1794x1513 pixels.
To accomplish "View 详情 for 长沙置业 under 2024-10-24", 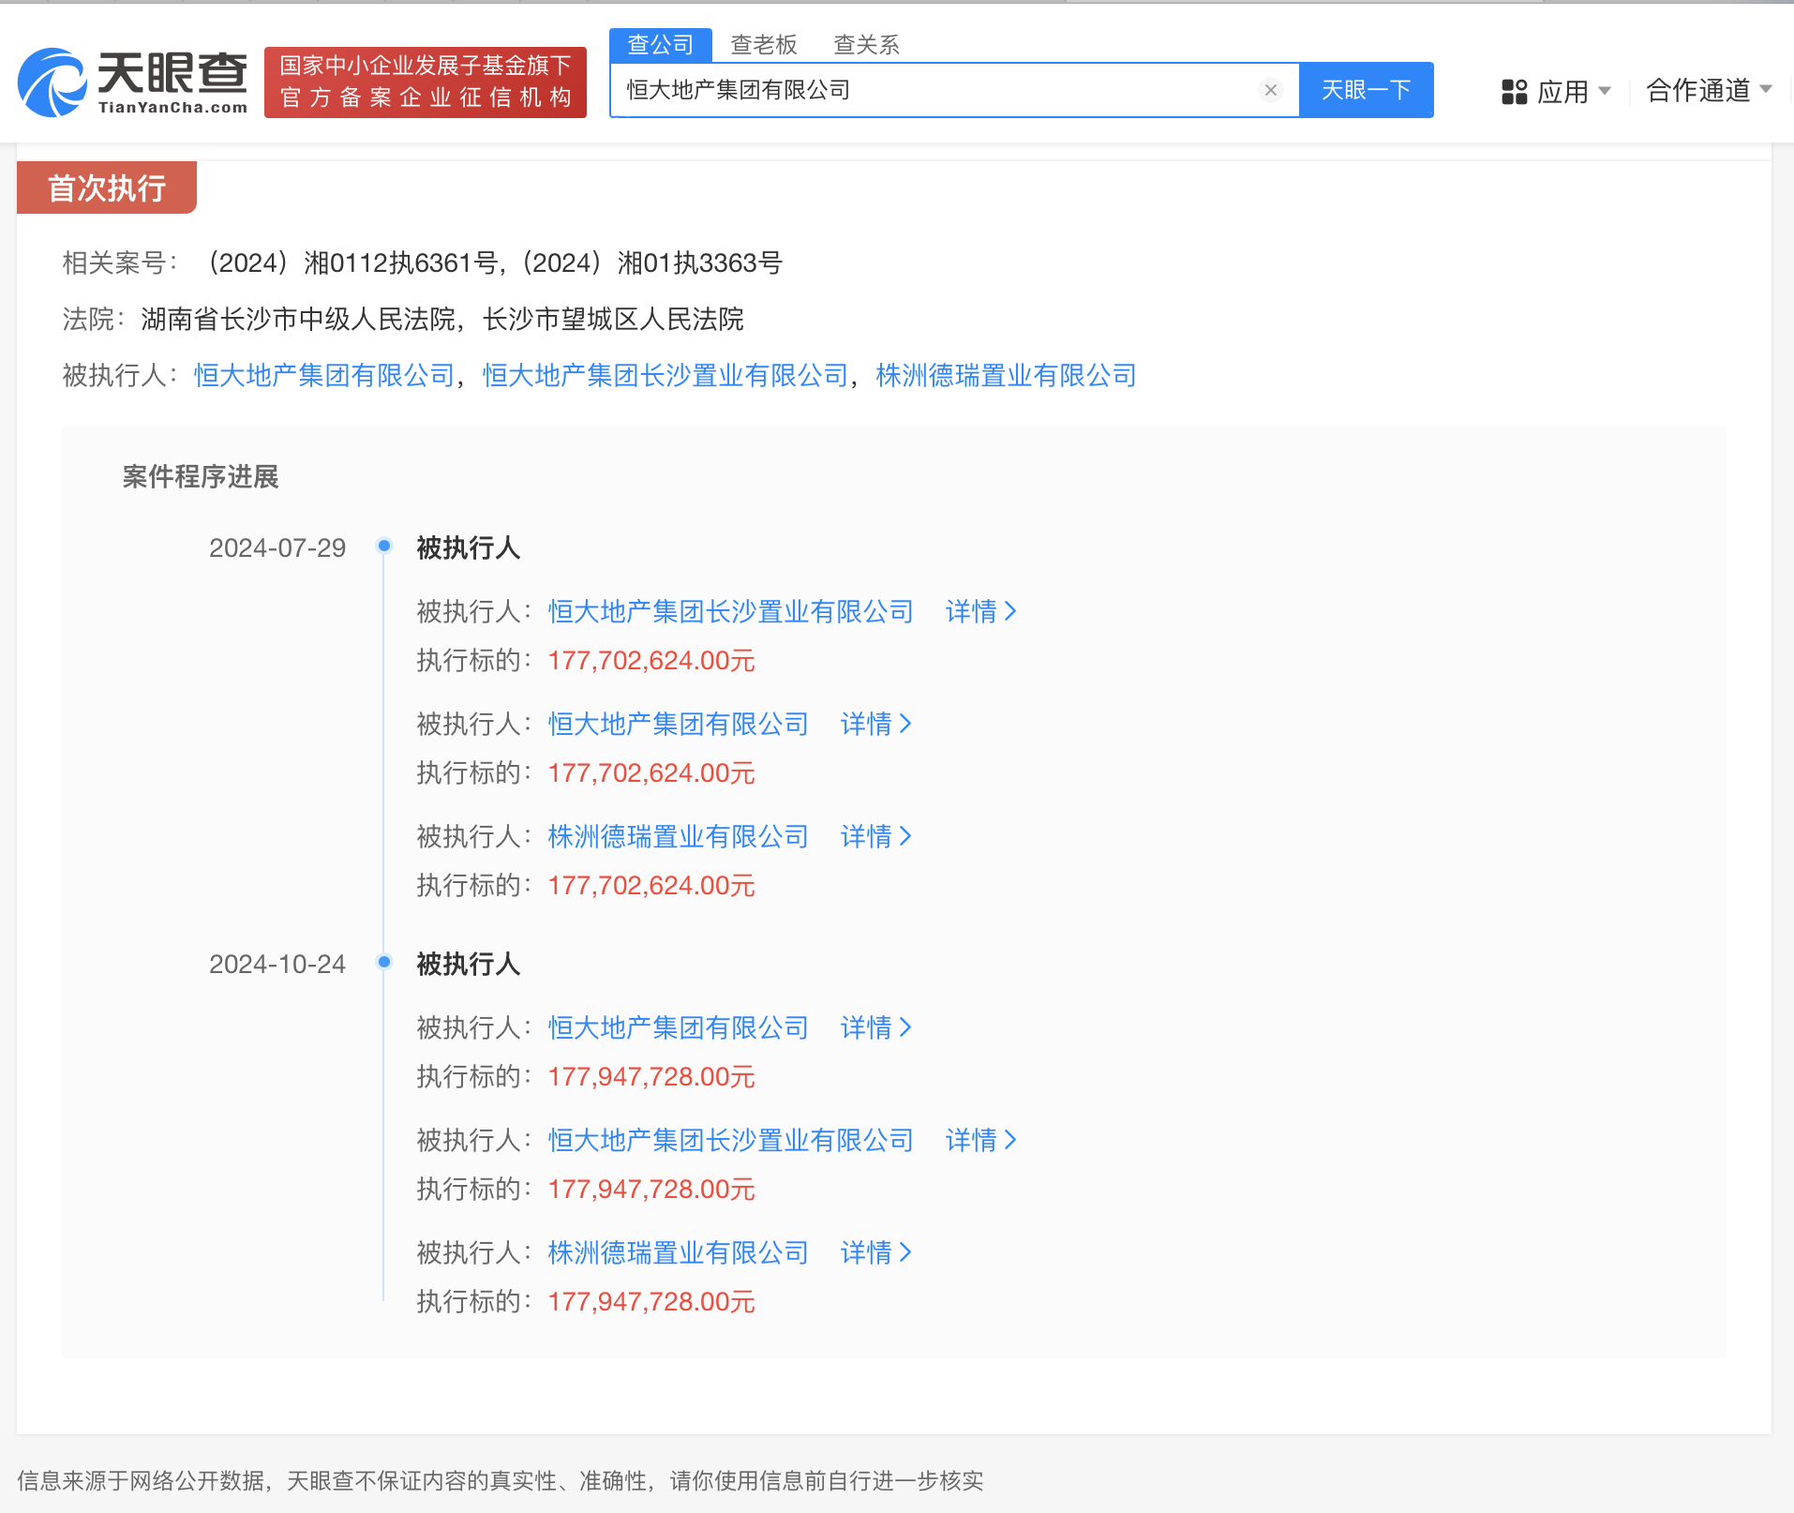I will (980, 1141).
